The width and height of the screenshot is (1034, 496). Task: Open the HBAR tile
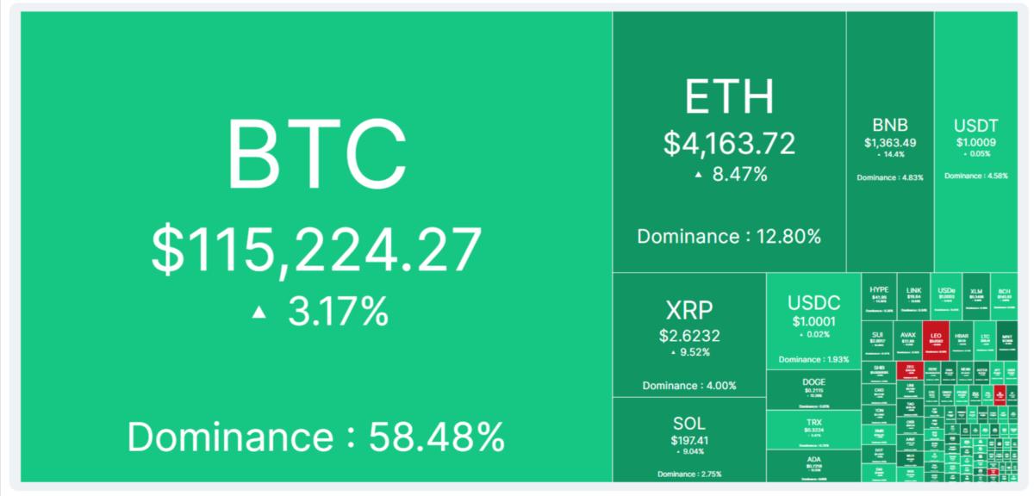pos(962,342)
